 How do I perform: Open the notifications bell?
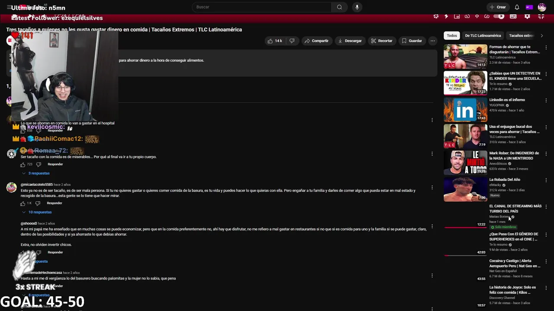coord(517,7)
